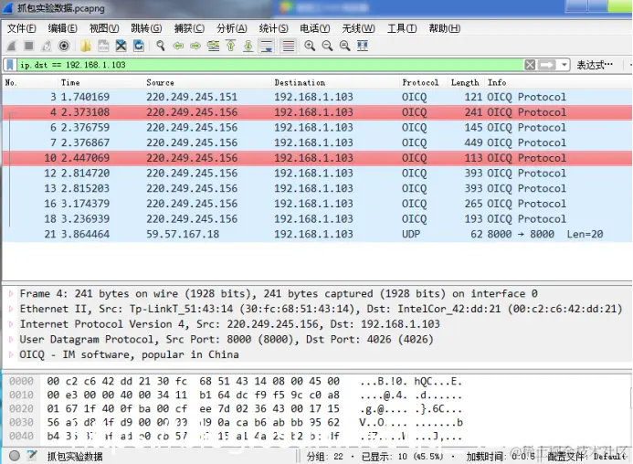The width and height of the screenshot is (633, 464).
Task: Zoom in on packet text
Action: point(310,46)
